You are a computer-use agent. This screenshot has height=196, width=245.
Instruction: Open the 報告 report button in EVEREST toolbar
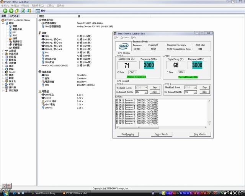tap(41, 11)
